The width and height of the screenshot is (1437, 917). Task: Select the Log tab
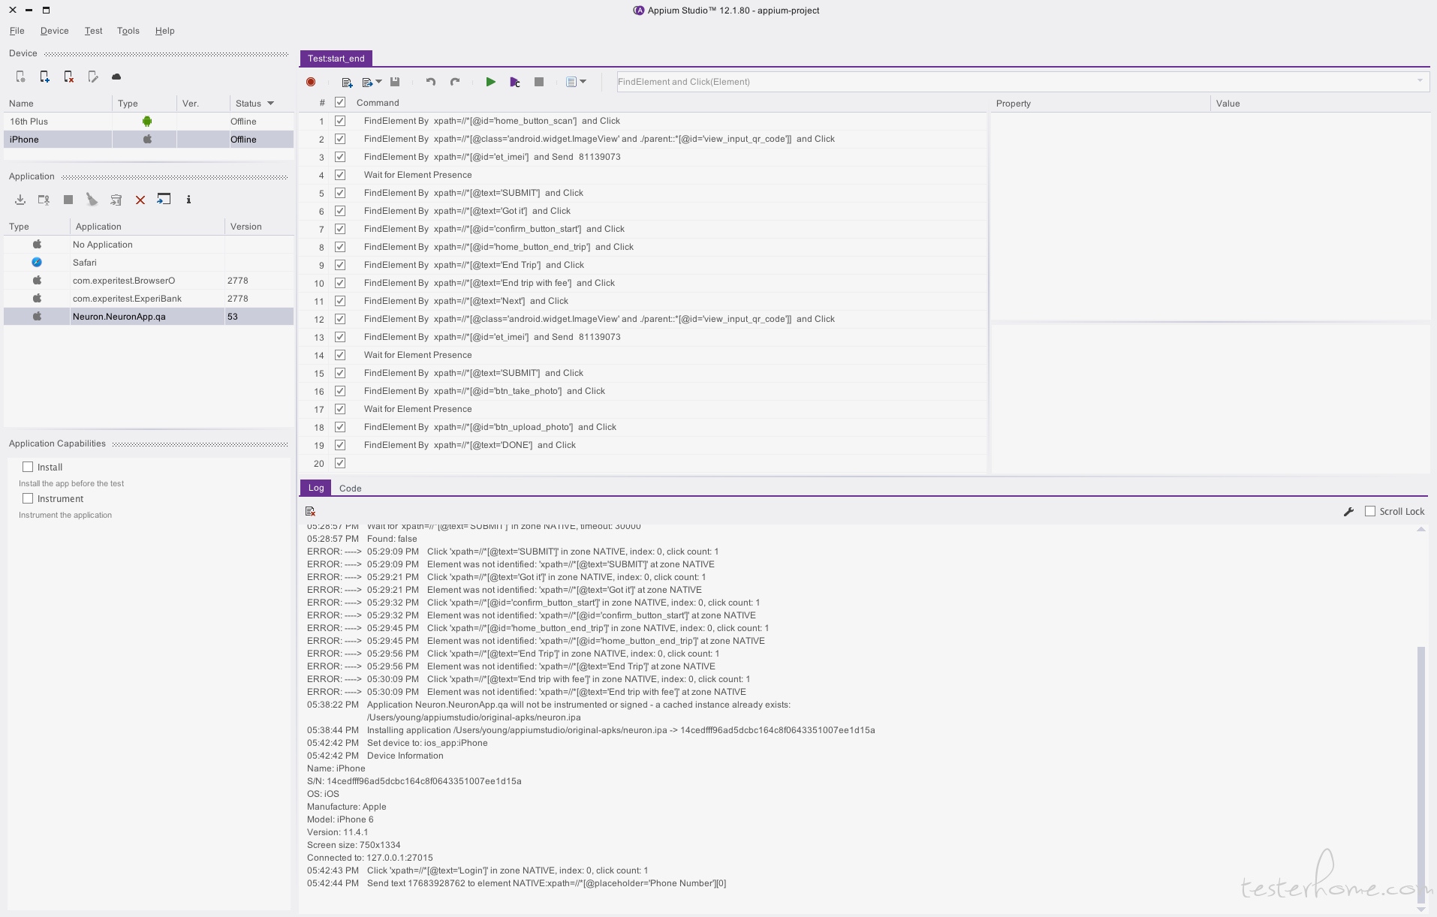pos(316,488)
